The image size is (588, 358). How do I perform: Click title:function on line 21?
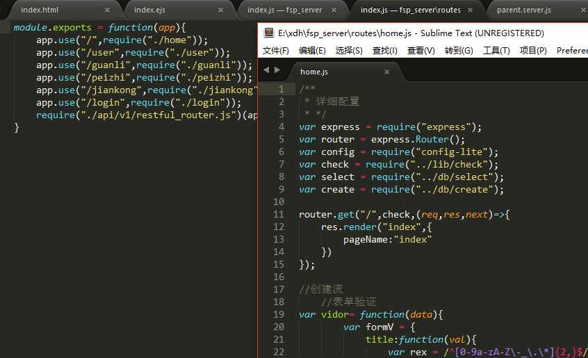405,340
